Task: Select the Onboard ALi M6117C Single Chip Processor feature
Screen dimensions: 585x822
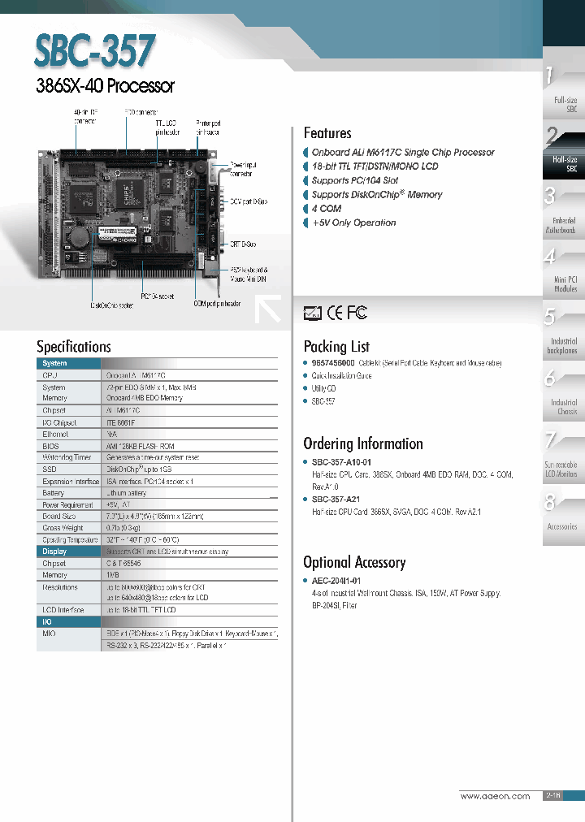Action: [402, 153]
